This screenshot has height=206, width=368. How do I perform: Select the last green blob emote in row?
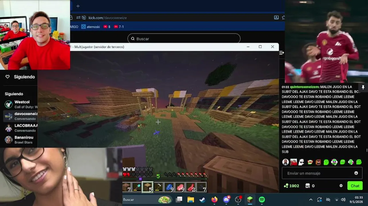point(359,162)
